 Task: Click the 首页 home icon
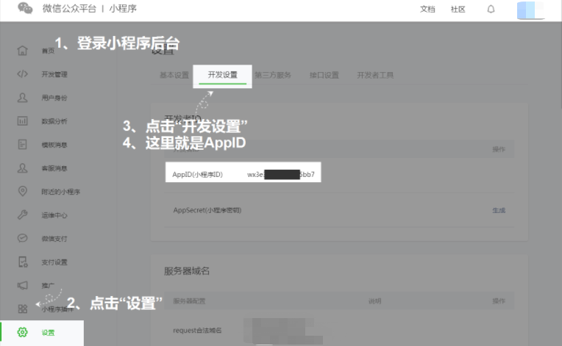click(22, 51)
